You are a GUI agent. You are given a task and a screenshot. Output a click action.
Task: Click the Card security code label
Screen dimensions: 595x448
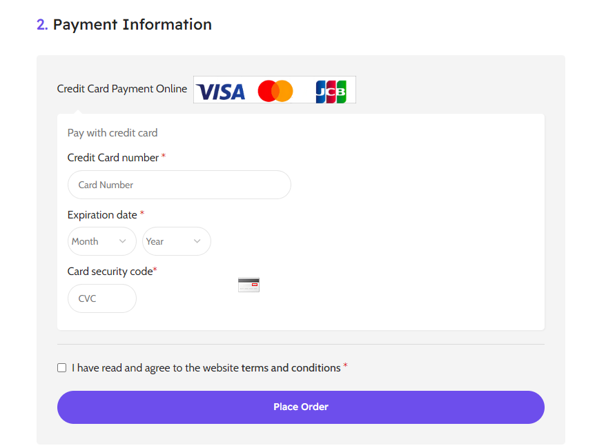[x=110, y=272]
